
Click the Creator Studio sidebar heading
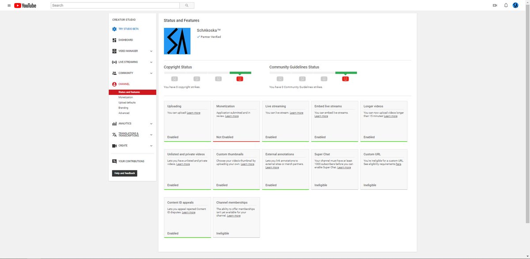(124, 20)
